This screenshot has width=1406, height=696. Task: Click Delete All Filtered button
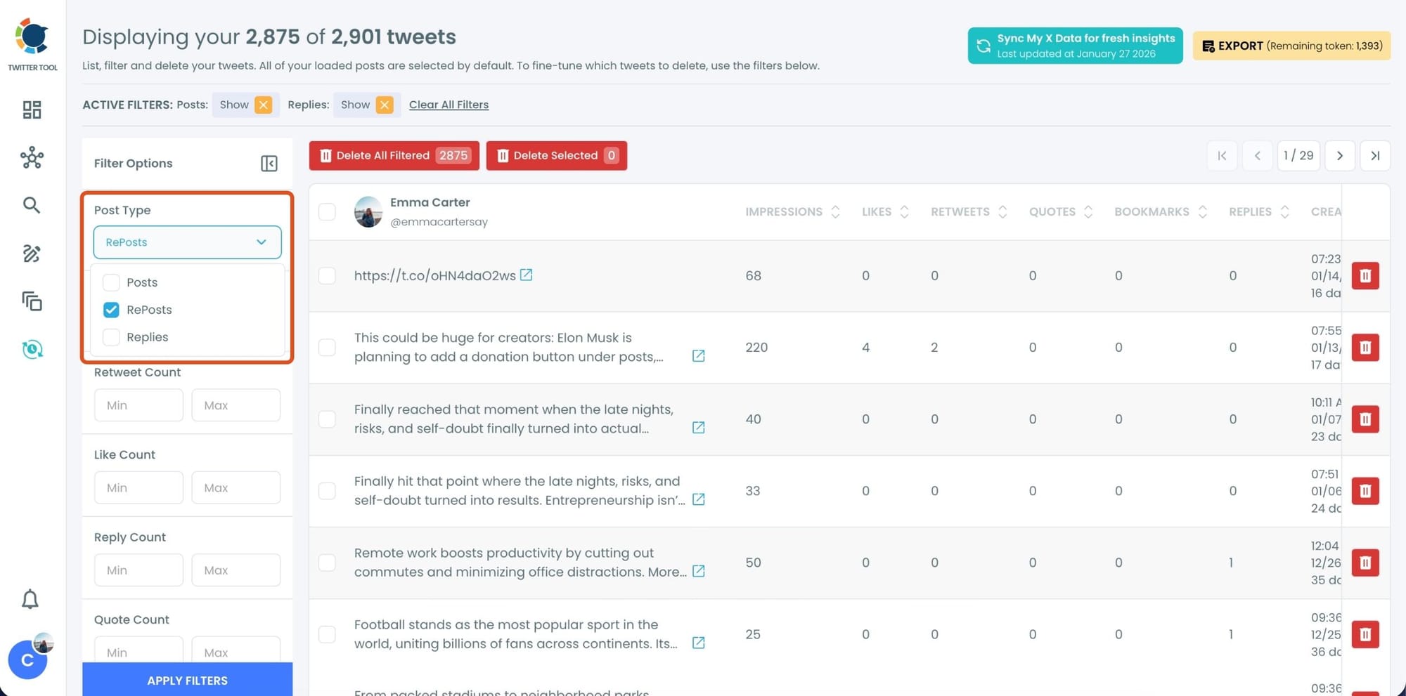click(x=394, y=156)
